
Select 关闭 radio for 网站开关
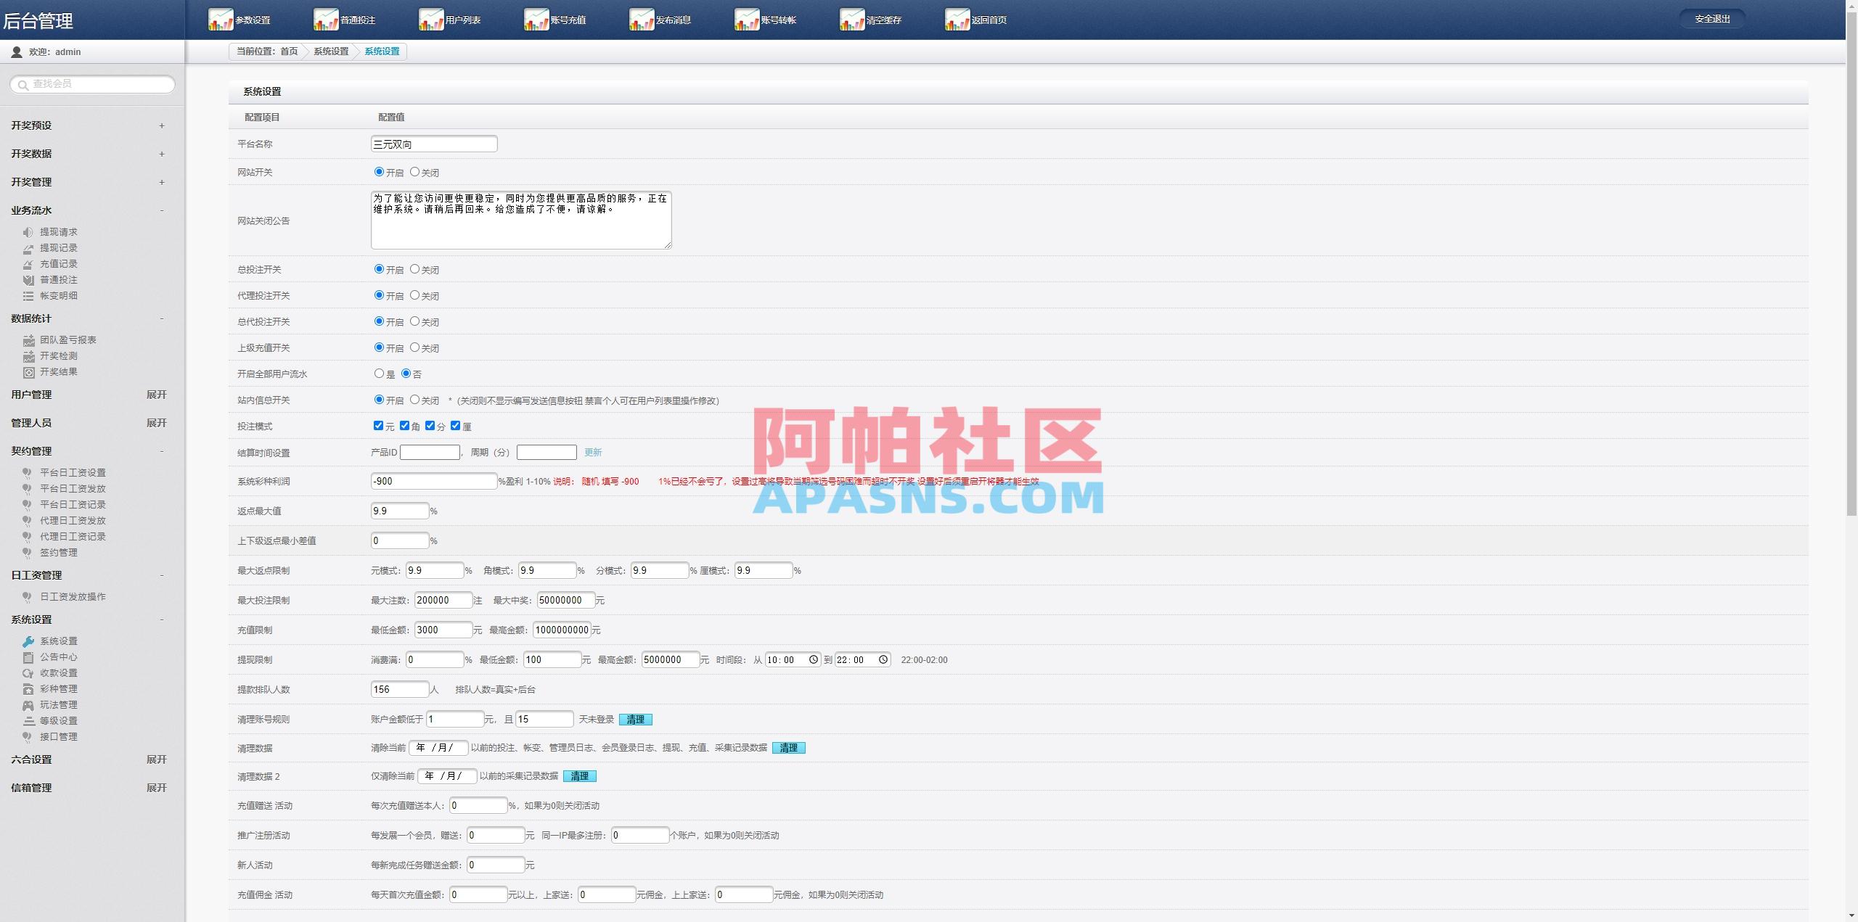point(414,172)
